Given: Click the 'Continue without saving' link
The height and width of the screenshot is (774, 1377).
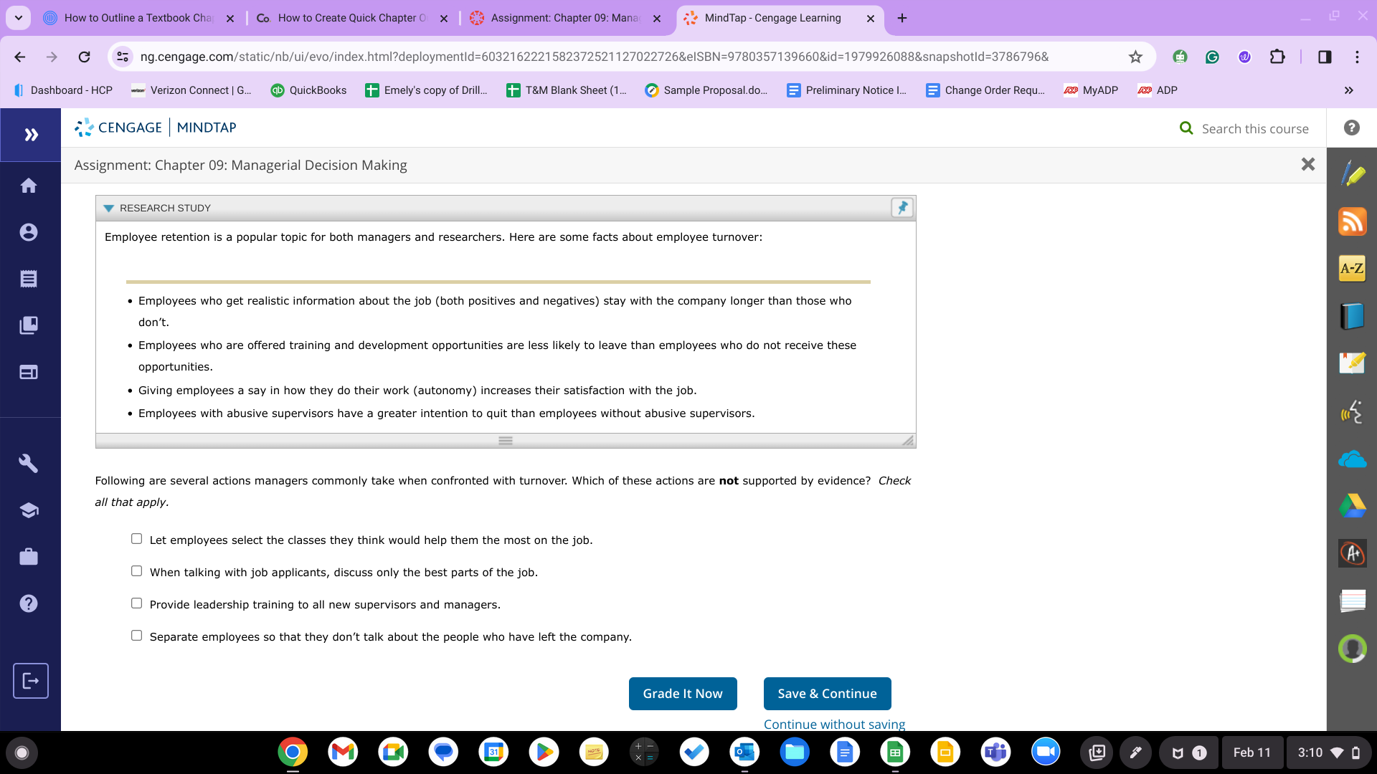Looking at the screenshot, I should pyautogui.click(x=834, y=724).
